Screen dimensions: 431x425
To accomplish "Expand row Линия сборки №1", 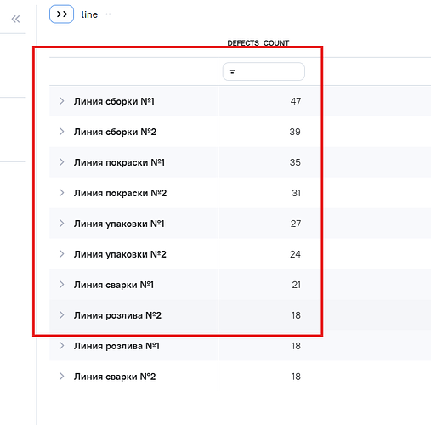I will tap(61, 101).
